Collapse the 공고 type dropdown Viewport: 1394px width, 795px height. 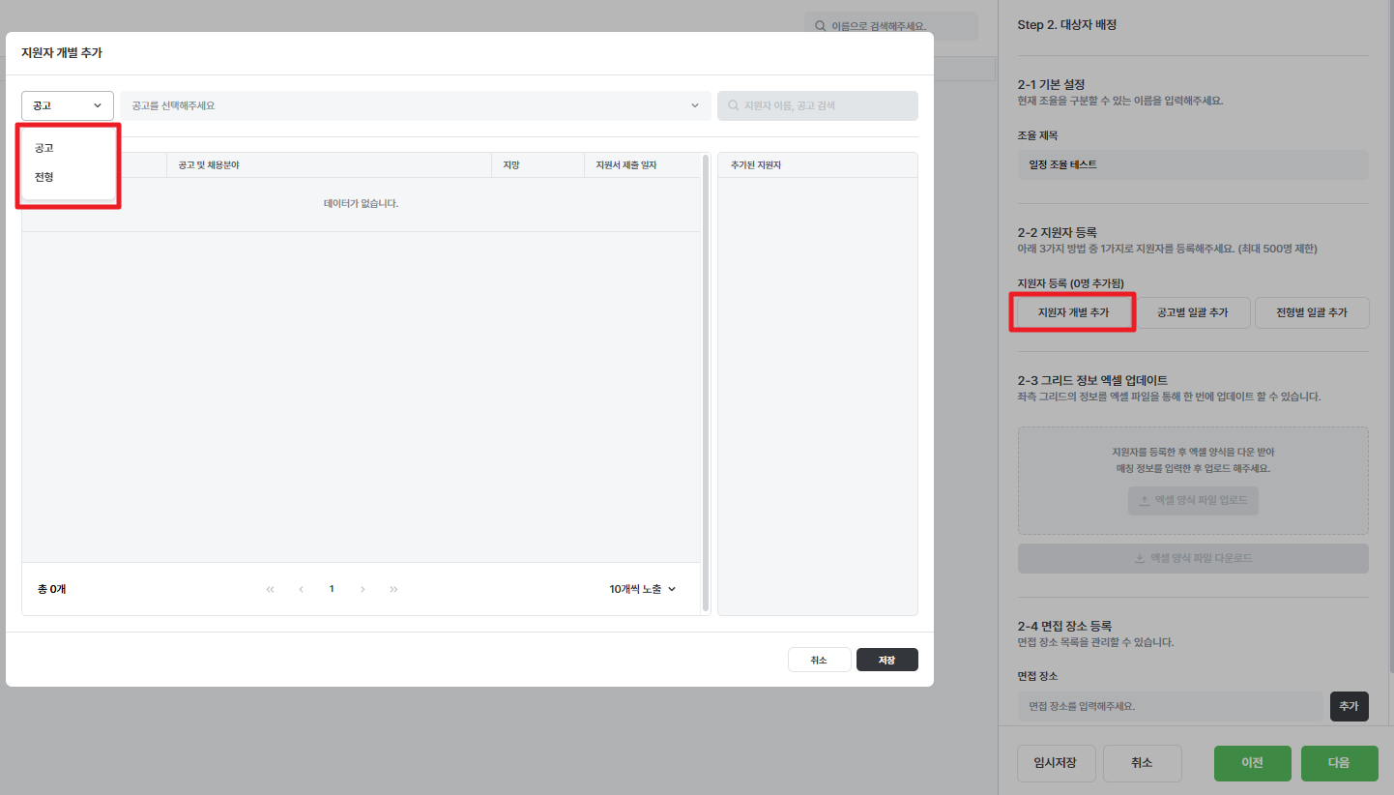pyautogui.click(x=68, y=105)
